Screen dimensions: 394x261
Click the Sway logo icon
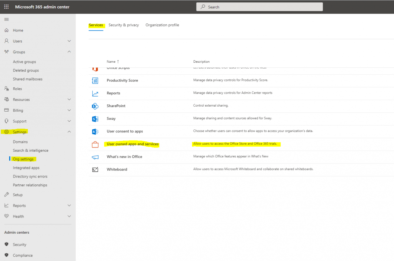[95, 119]
